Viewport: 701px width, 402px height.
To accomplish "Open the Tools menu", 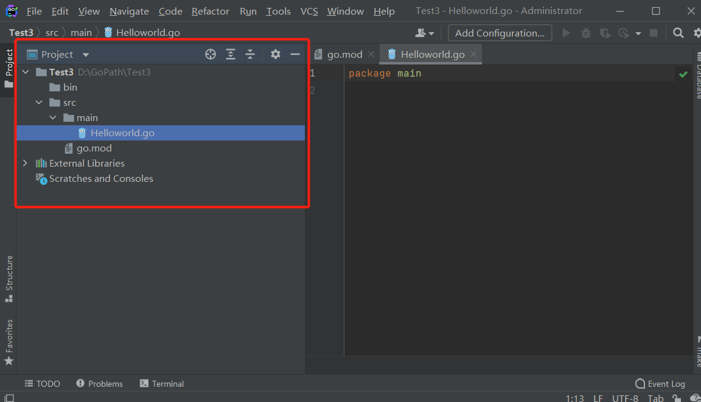I will click(x=278, y=11).
